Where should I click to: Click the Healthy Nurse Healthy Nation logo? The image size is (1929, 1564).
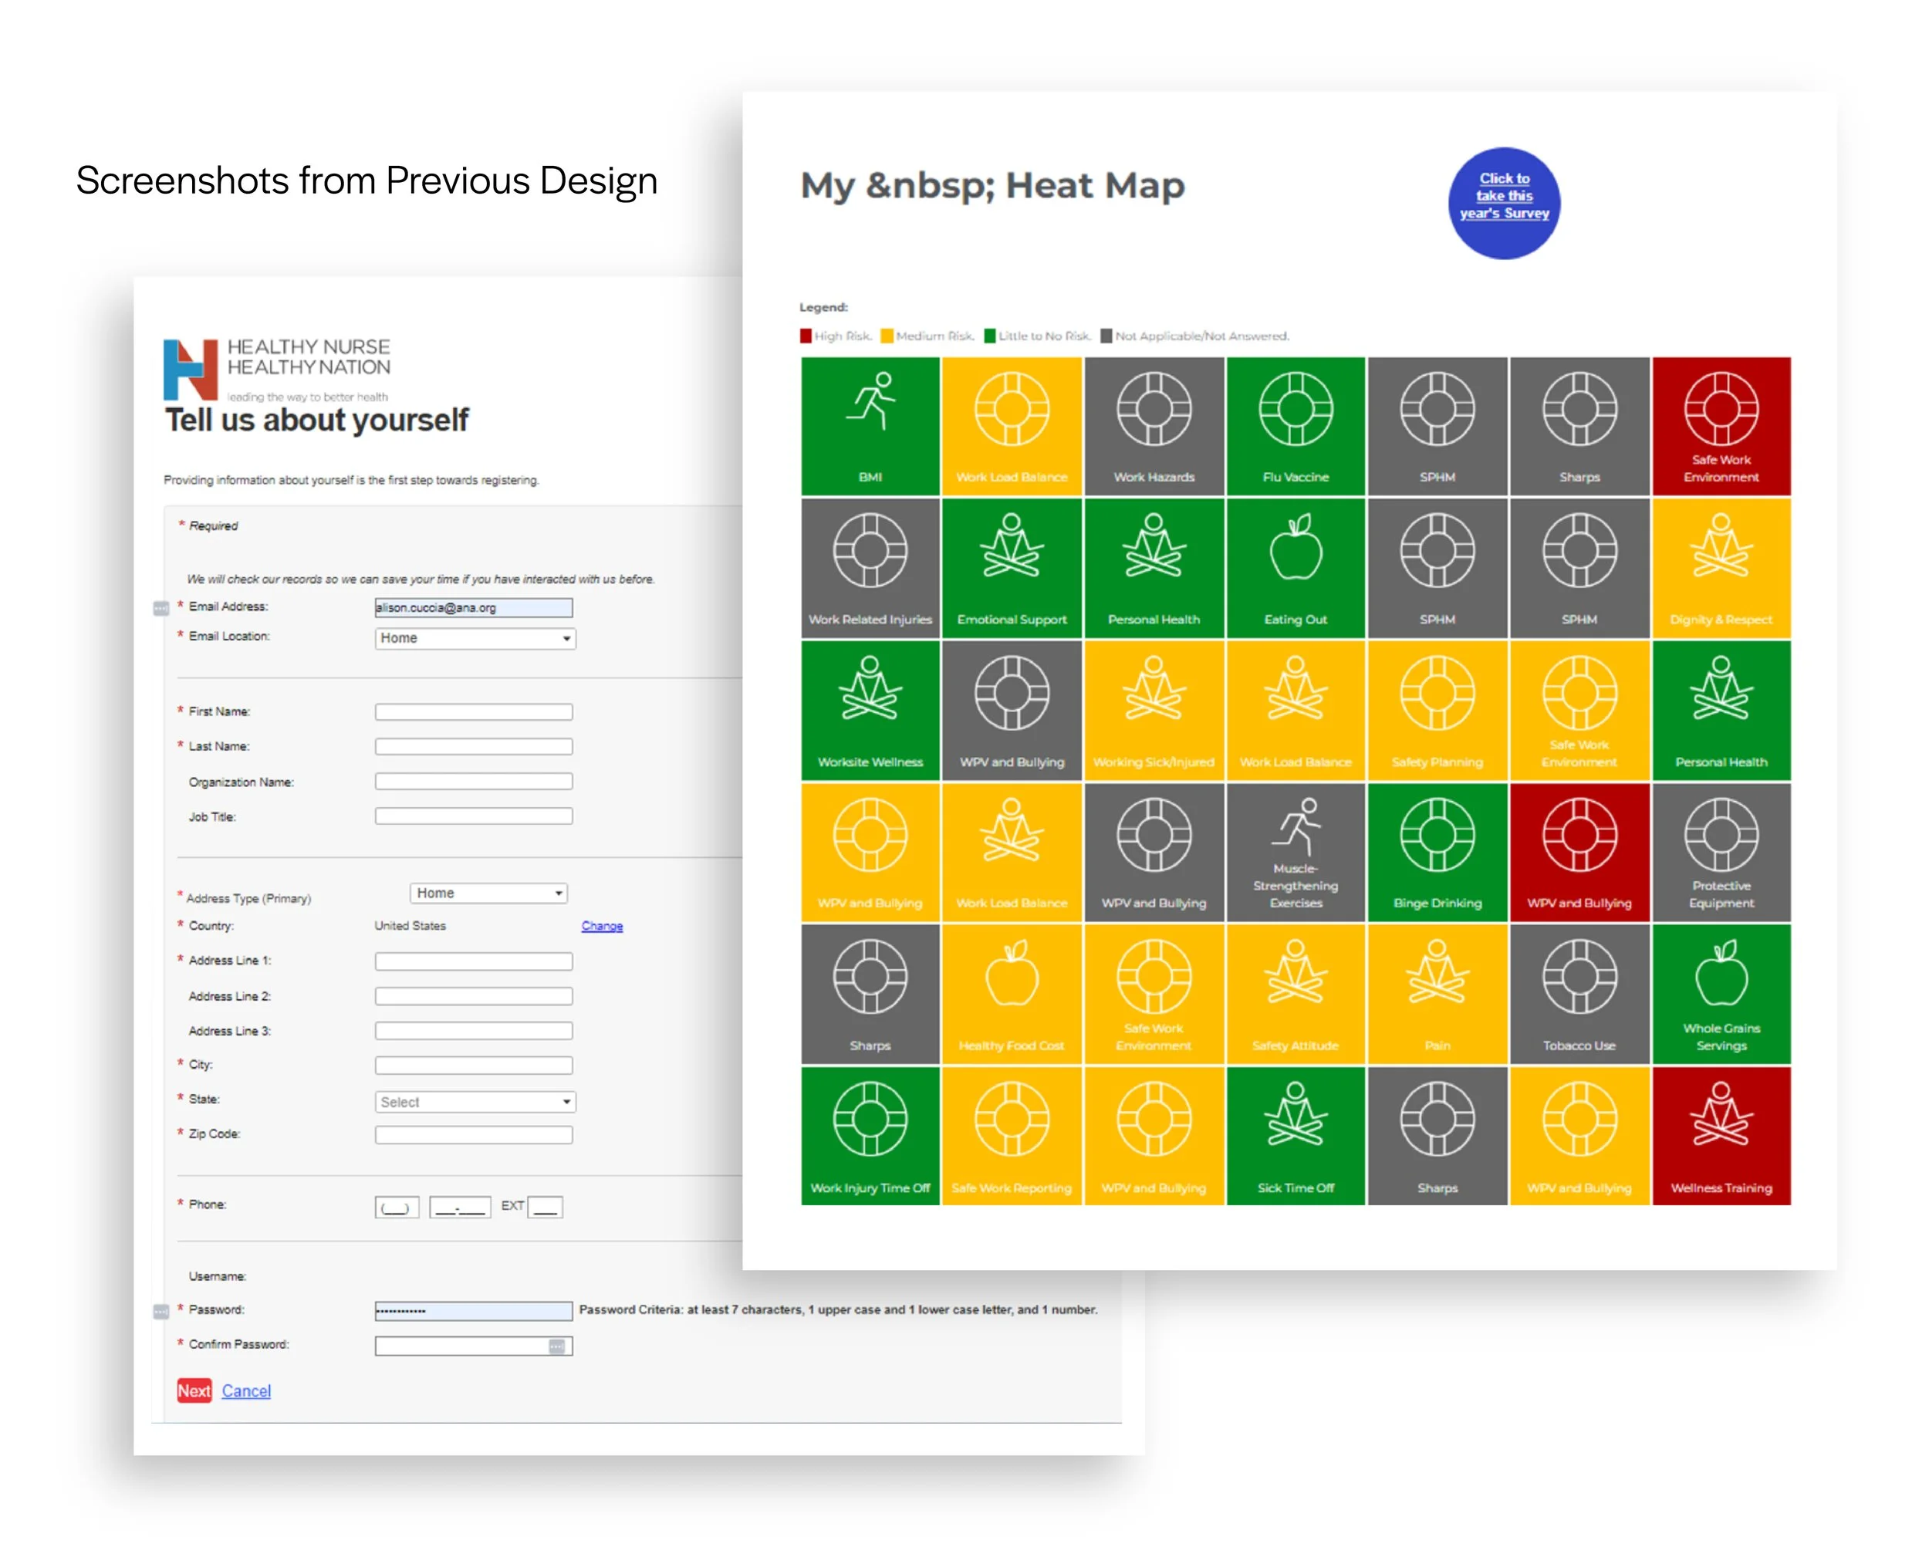pyautogui.click(x=275, y=370)
